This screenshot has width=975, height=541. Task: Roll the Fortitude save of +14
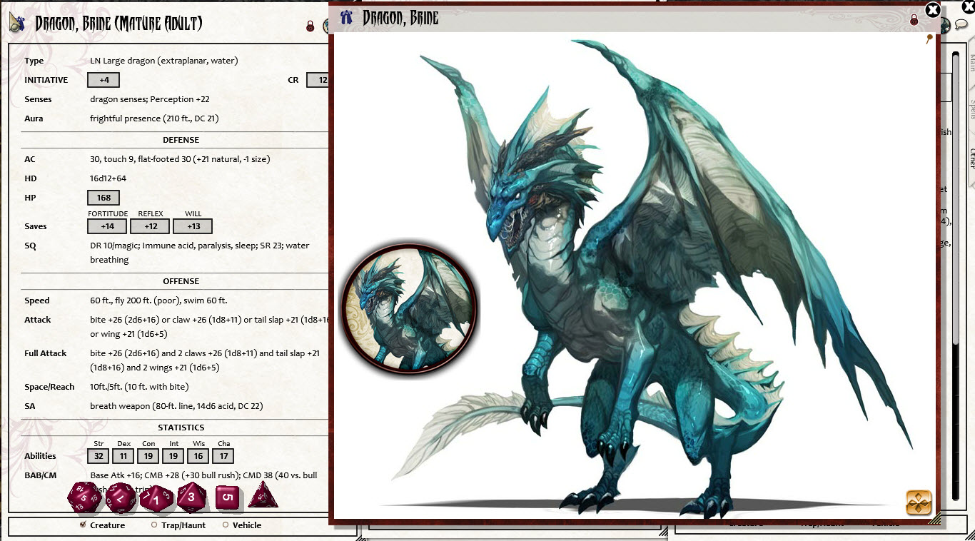pyautogui.click(x=107, y=226)
